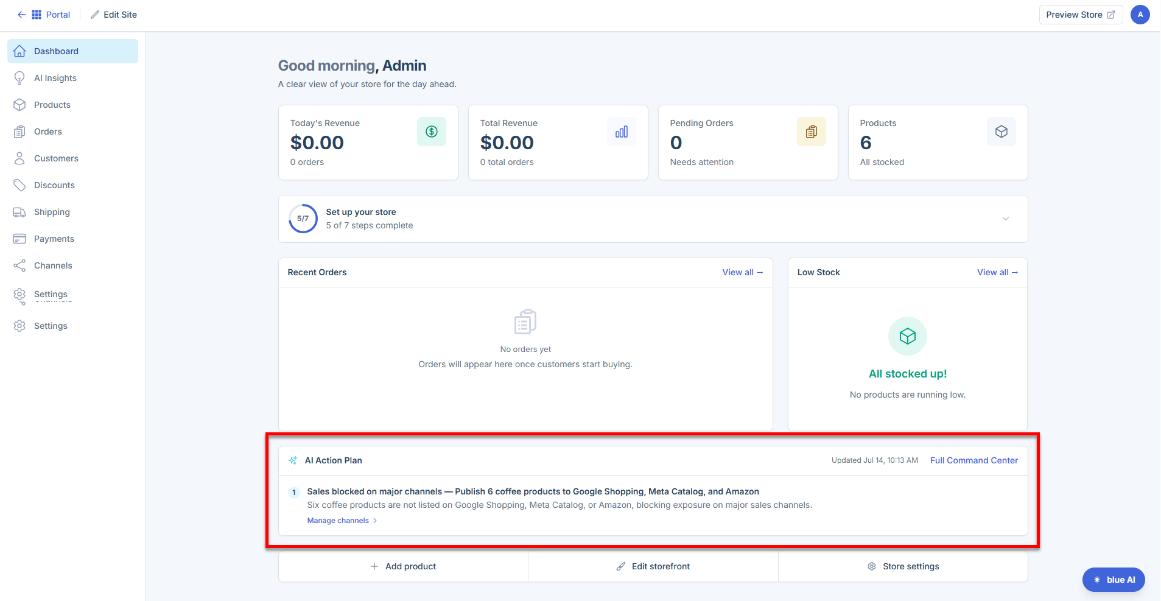Click the "No products are running low." text
This screenshot has height=601, width=1161.
click(x=908, y=395)
